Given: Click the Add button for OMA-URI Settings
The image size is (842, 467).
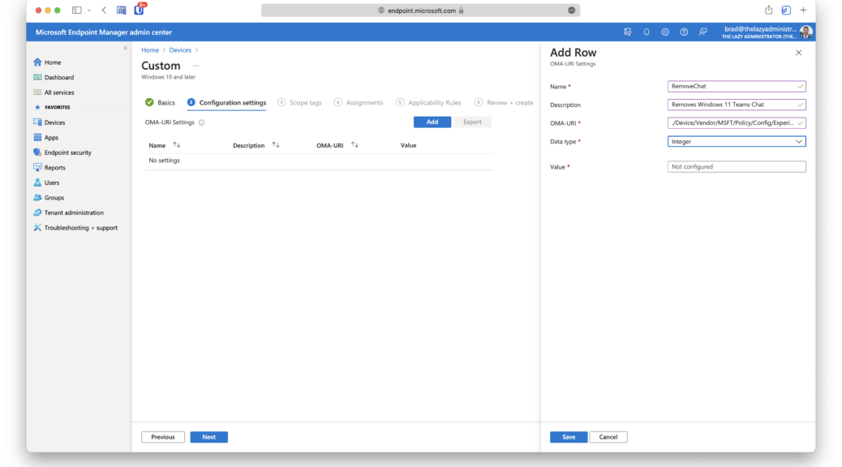Looking at the screenshot, I should click(432, 122).
